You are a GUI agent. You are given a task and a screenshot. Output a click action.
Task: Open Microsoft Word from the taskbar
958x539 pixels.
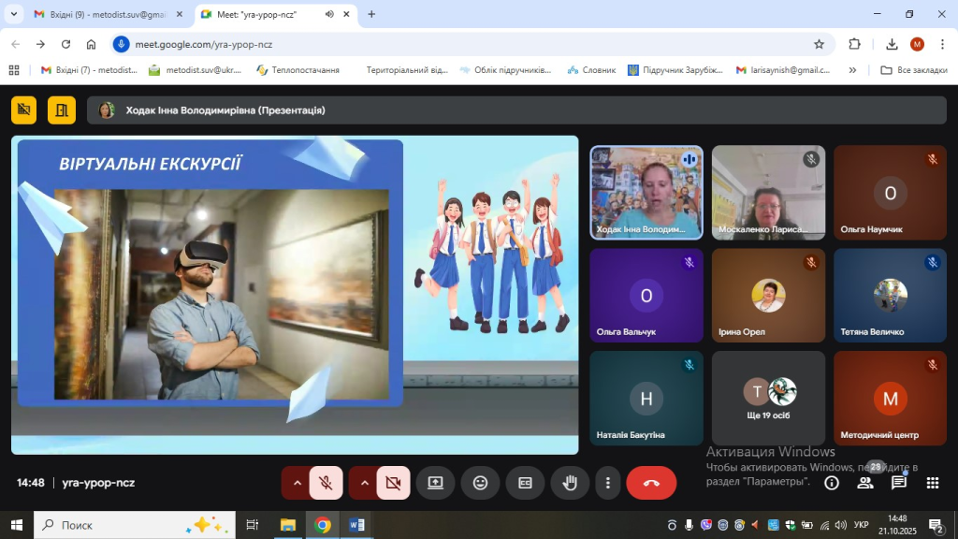(x=356, y=525)
